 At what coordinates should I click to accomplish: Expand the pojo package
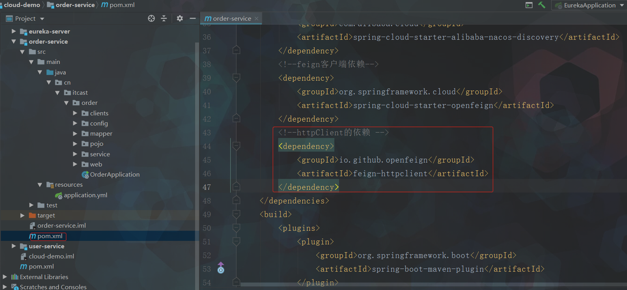click(x=75, y=143)
